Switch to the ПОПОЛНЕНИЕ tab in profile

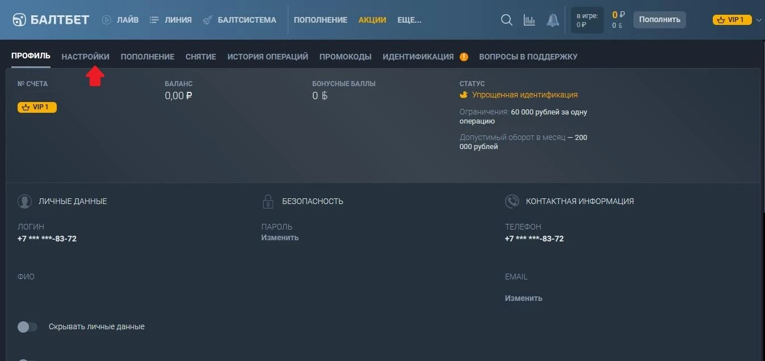(148, 57)
